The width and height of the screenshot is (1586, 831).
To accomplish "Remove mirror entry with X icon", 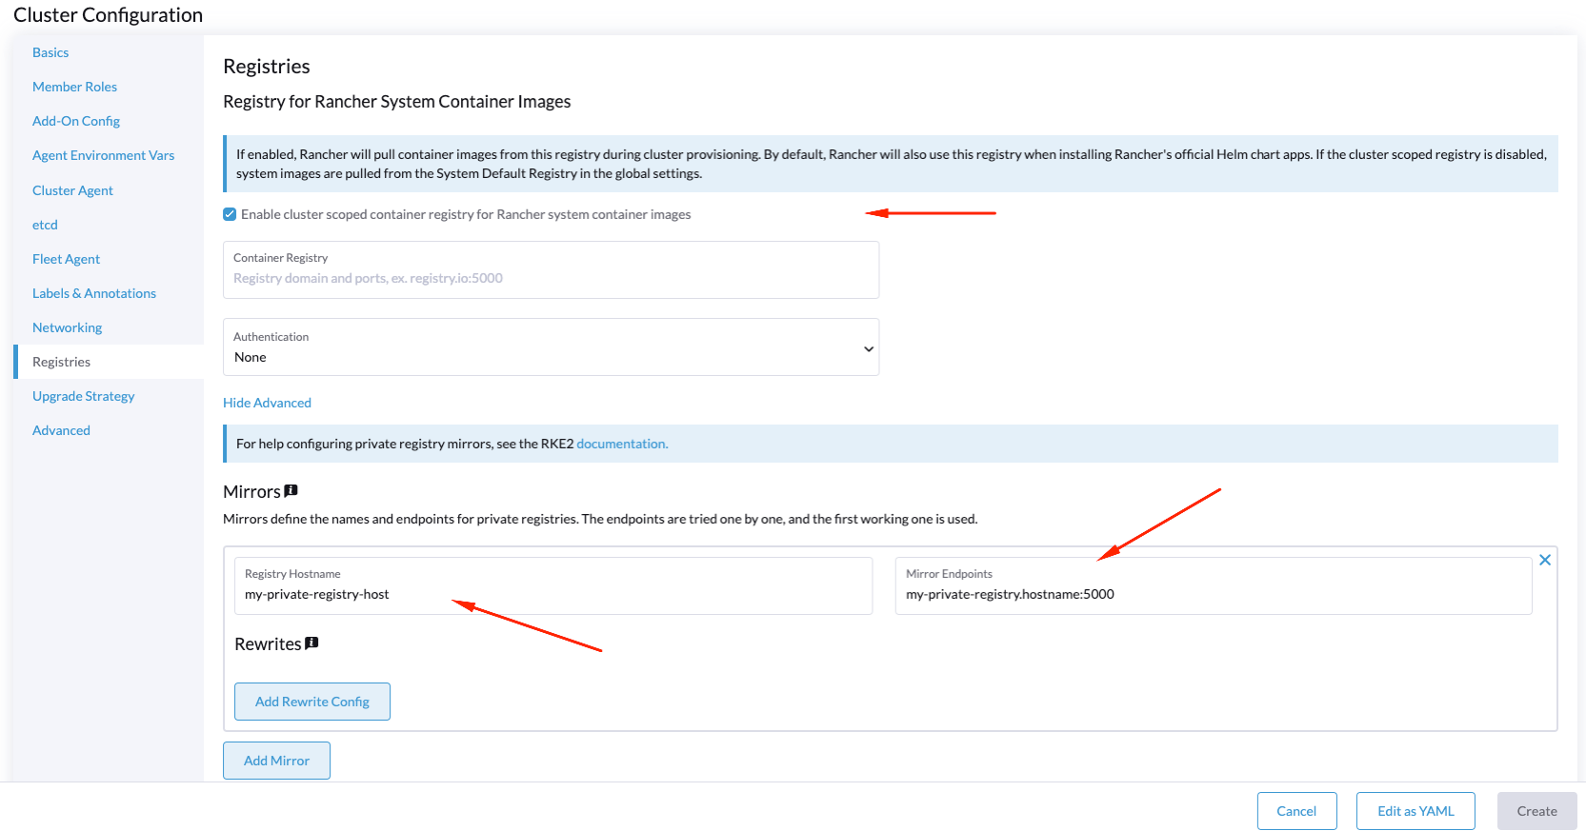I will pyautogui.click(x=1545, y=560).
